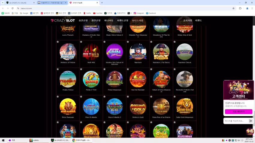Toggle favorite star on Mistress of Fortune
This screenshot has width=255, height=143.
tap(58, 42)
